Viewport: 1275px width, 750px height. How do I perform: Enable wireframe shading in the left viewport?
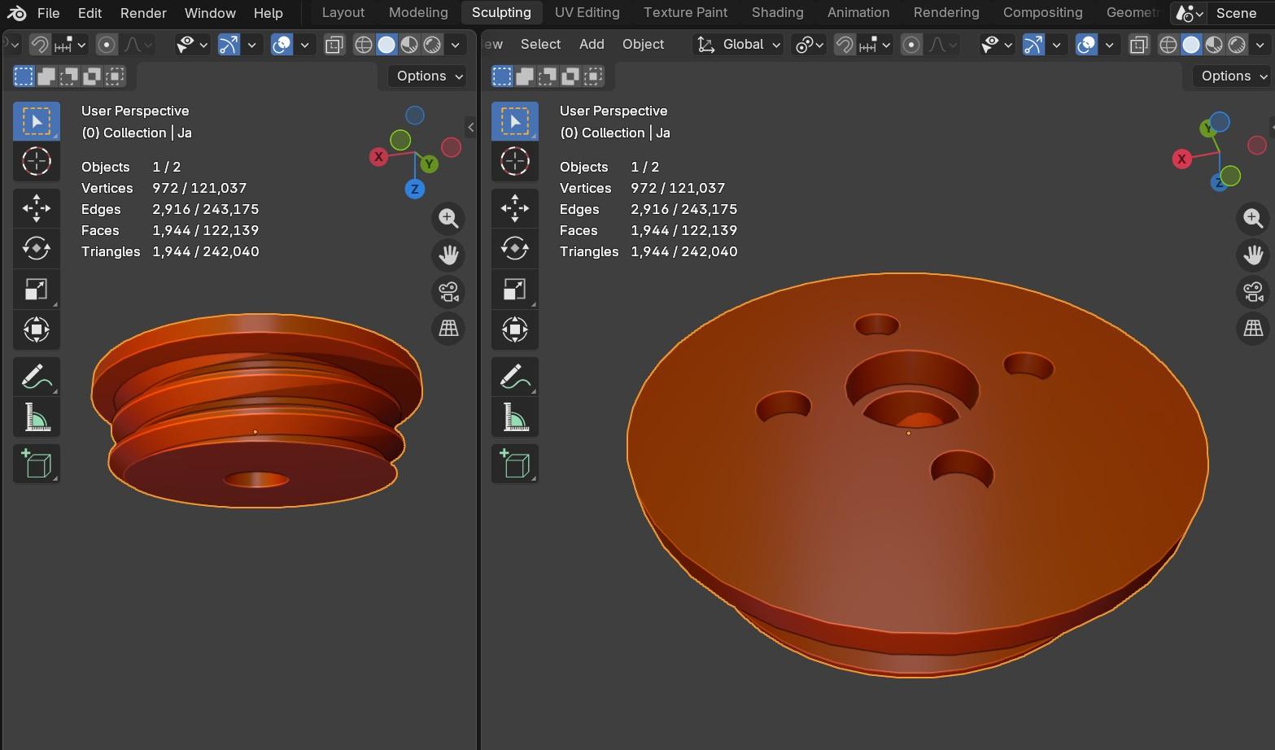(x=363, y=45)
